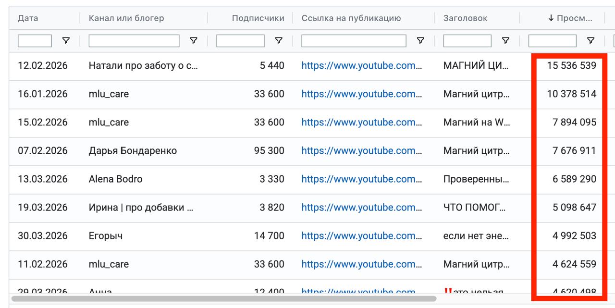Screen dimensions: 615x308
Task: Select the date cell 30.03.2026
Action: coord(43,236)
